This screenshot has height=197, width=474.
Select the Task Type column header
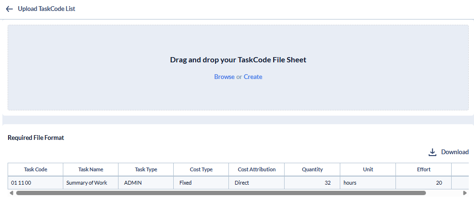click(x=146, y=169)
